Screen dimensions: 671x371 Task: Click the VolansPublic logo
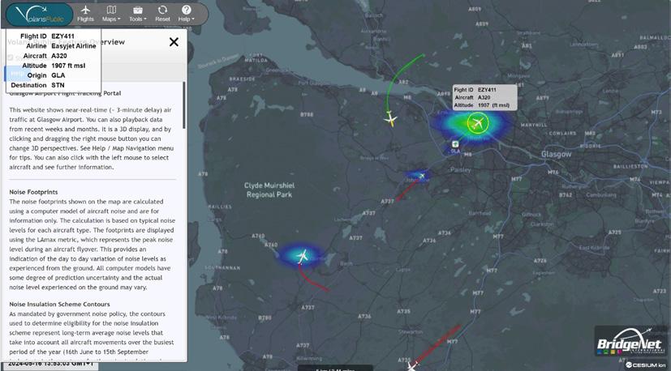click(x=40, y=15)
